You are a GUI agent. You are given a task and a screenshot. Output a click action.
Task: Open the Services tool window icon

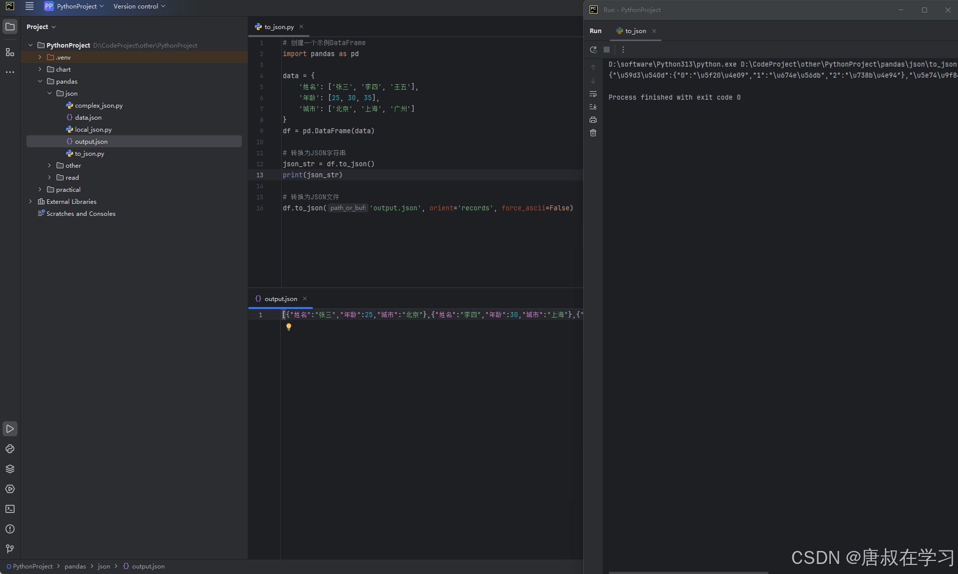10,489
